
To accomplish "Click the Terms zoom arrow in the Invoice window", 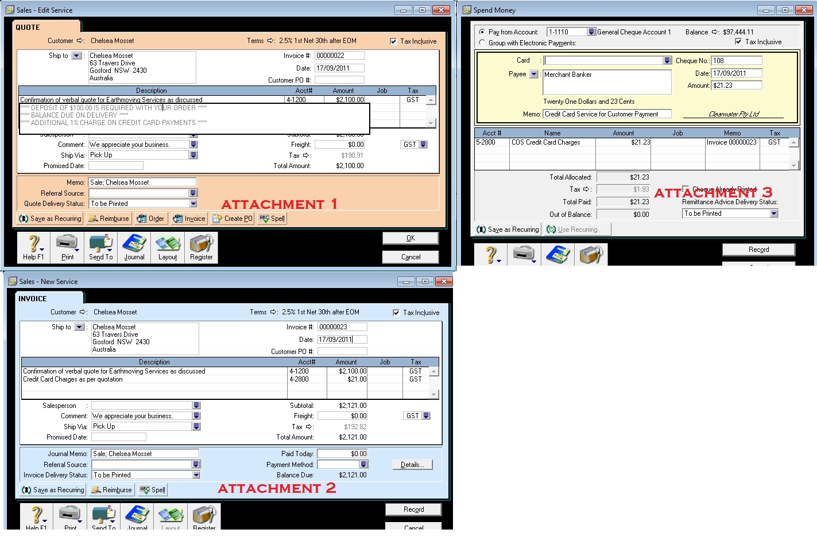I will pyautogui.click(x=274, y=312).
